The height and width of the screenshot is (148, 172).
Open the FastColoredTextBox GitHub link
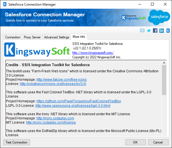point(79,101)
